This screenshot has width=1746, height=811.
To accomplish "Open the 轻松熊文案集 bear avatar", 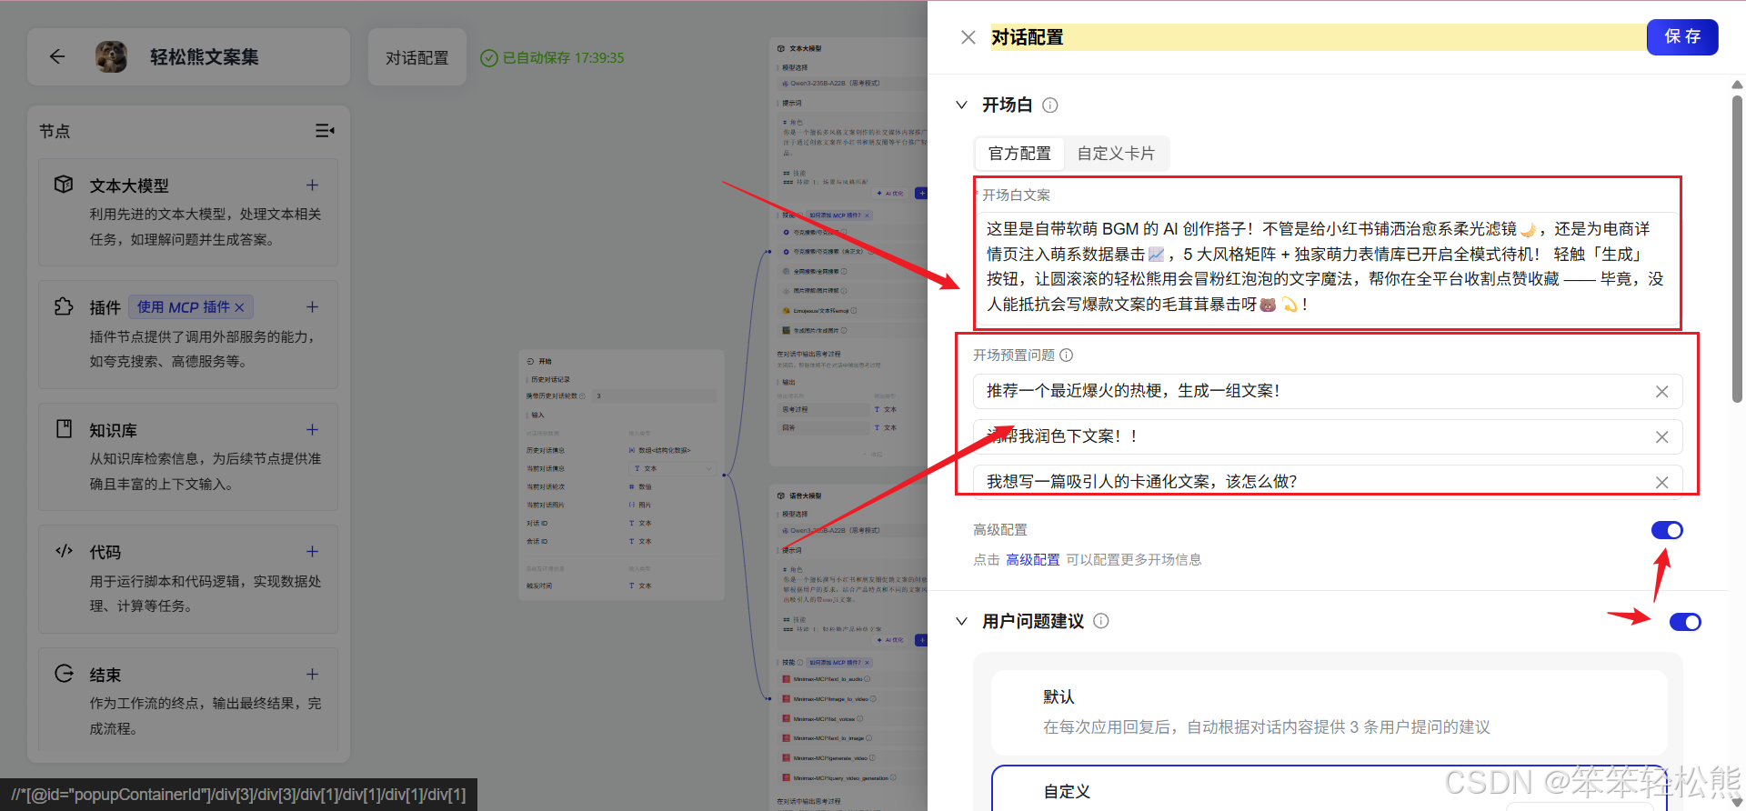I will [x=111, y=57].
